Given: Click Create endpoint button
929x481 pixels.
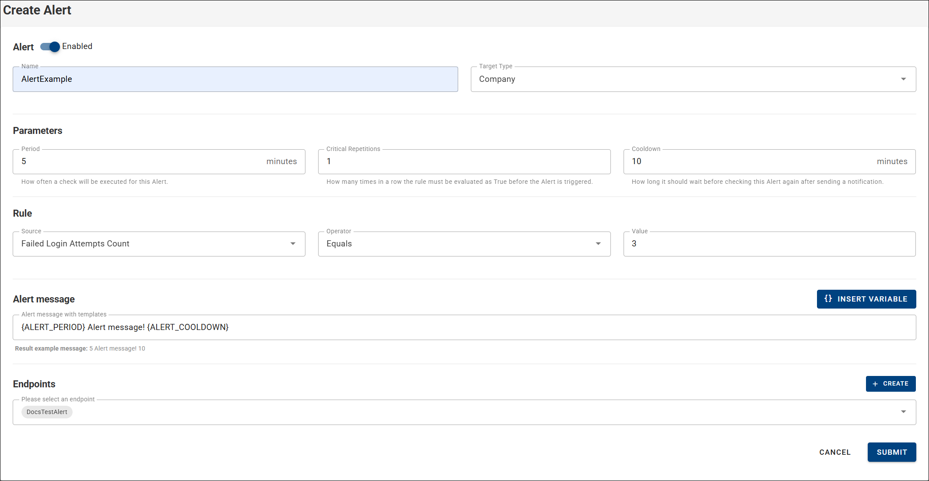Looking at the screenshot, I should pos(890,384).
